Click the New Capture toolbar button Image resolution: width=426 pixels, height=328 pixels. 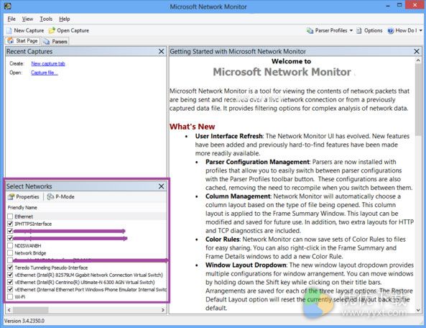pyautogui.click(x=25, y=30)
